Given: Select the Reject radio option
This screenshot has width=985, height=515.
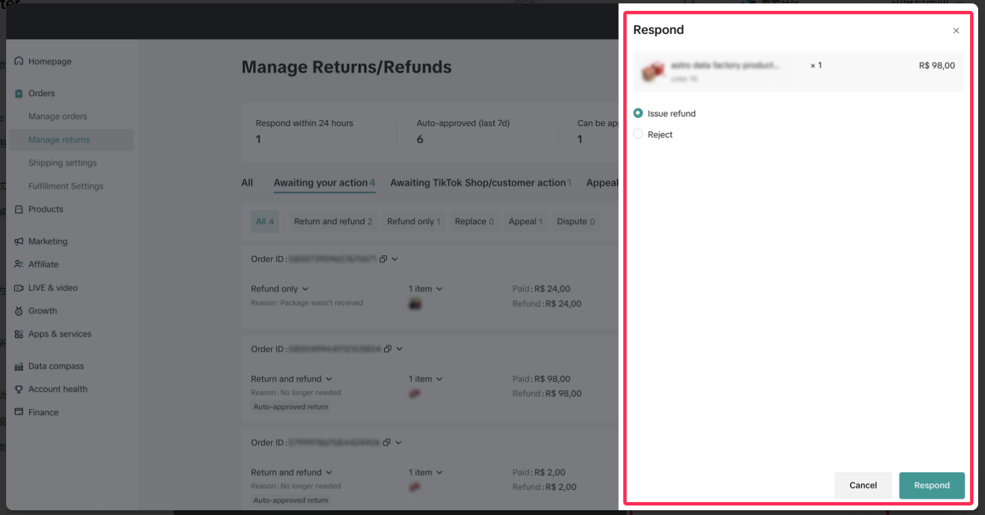Looking at the screenshot, I should (638, 134).
